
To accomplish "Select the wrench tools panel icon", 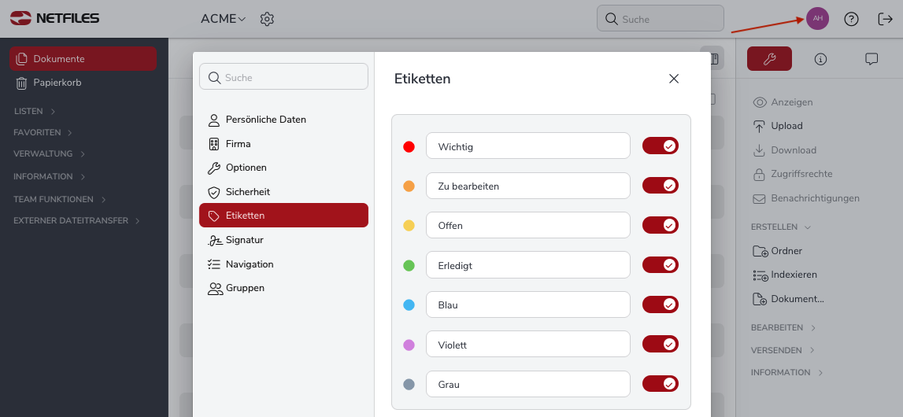I will coord(769,59).
